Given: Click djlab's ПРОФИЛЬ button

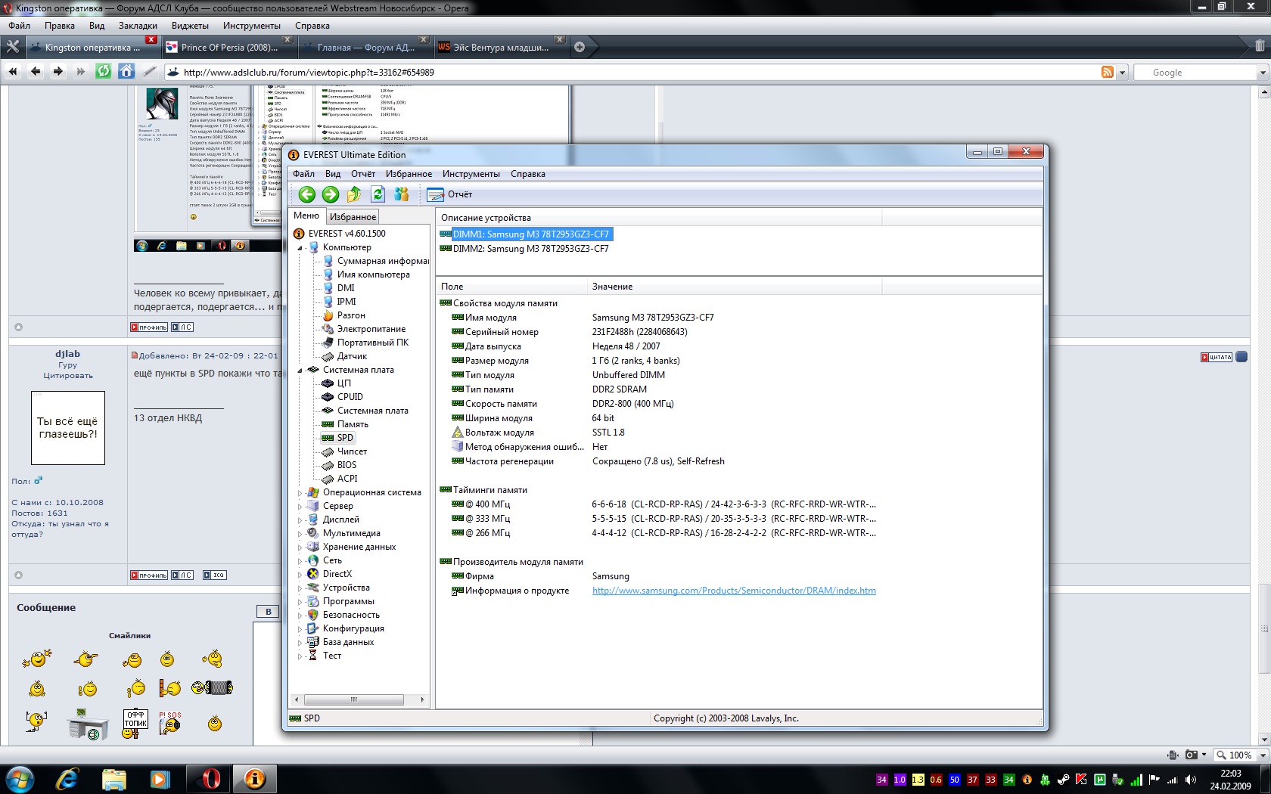Looking at the screenshot, I should point(148,575).
